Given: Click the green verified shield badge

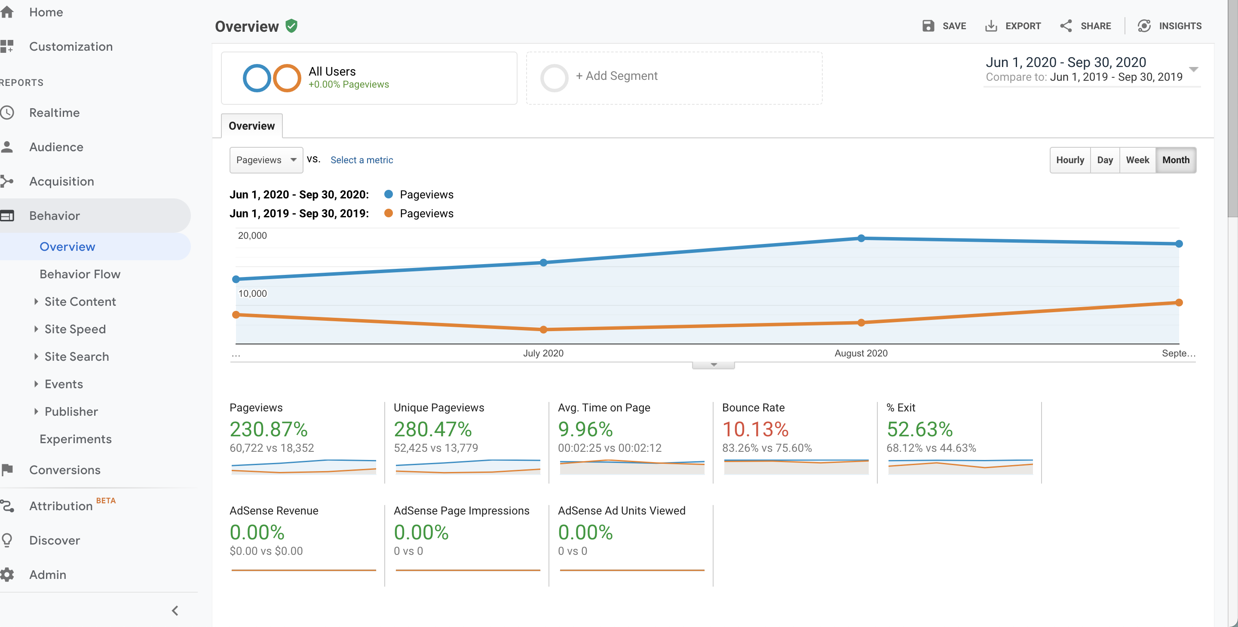Looking at the screenshot, I should (291, 26).
